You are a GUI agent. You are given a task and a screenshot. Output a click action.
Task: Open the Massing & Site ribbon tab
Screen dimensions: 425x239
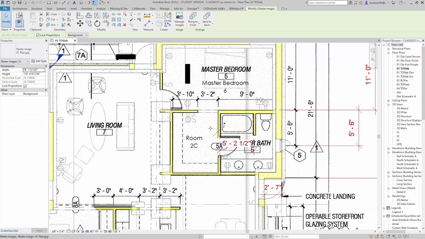(x=119, y=9)
